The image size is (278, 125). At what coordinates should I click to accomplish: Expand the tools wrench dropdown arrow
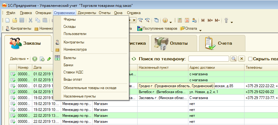tap(232, 22)
